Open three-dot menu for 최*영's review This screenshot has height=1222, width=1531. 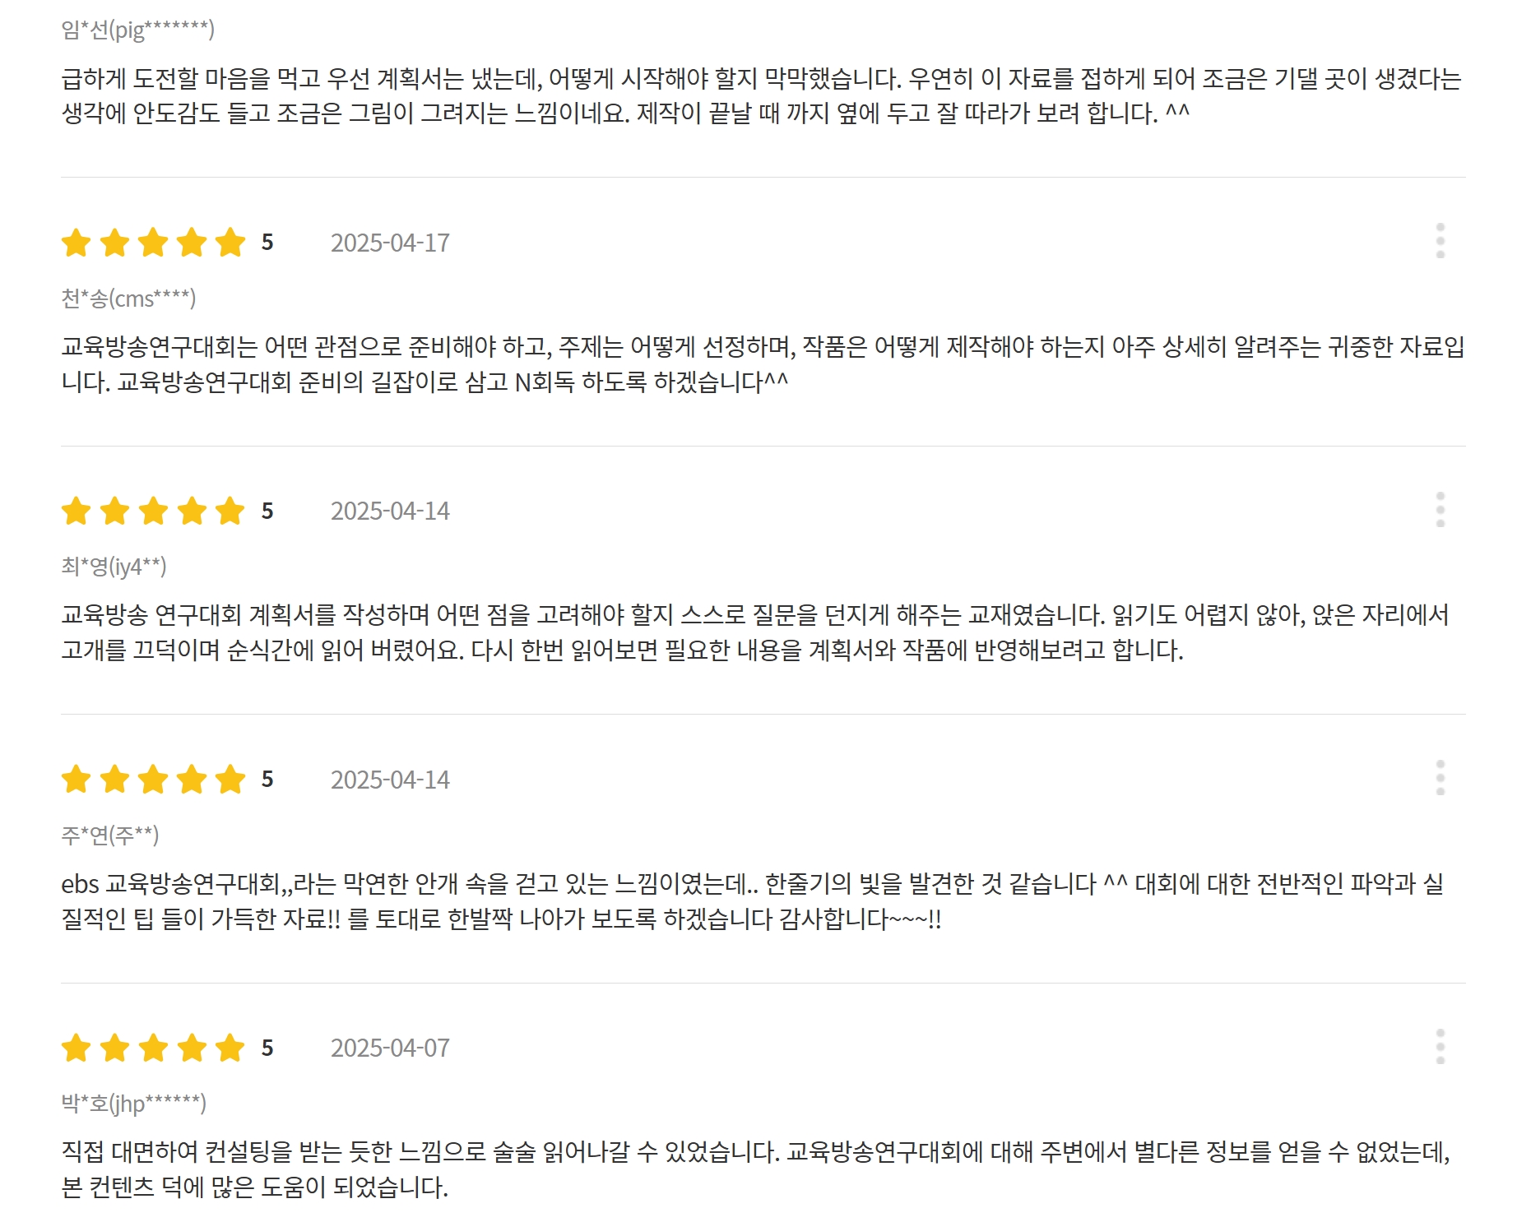click(1440, 510)
